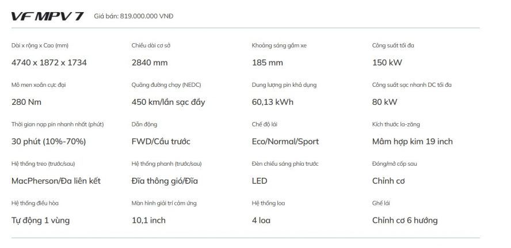The height and width of the screenshot is (248, 511).
Task: Click the VF MPV 7 logo
Action: coord(47,16)
